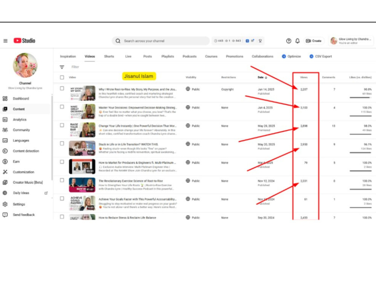Image resolution: width=376 pixels, height=282 pixels.
Task: Click the Search across your channel field
Action: click(x=161, y=41)
